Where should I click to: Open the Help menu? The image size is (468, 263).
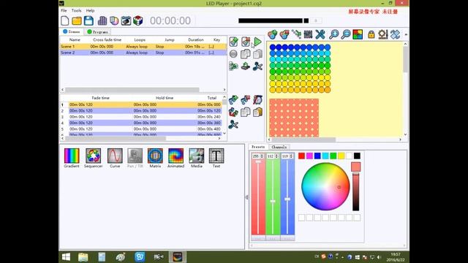pyautogui.click(x=90, y=10)
